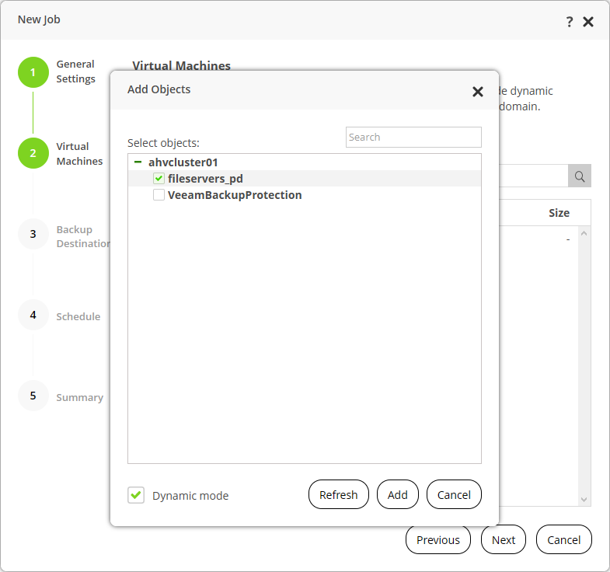Close the New Job window

587,22
